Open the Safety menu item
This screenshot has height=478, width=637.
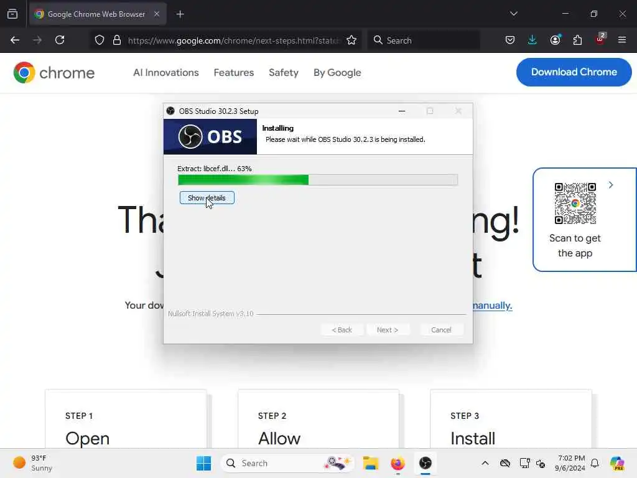click(x=284, y=72)
